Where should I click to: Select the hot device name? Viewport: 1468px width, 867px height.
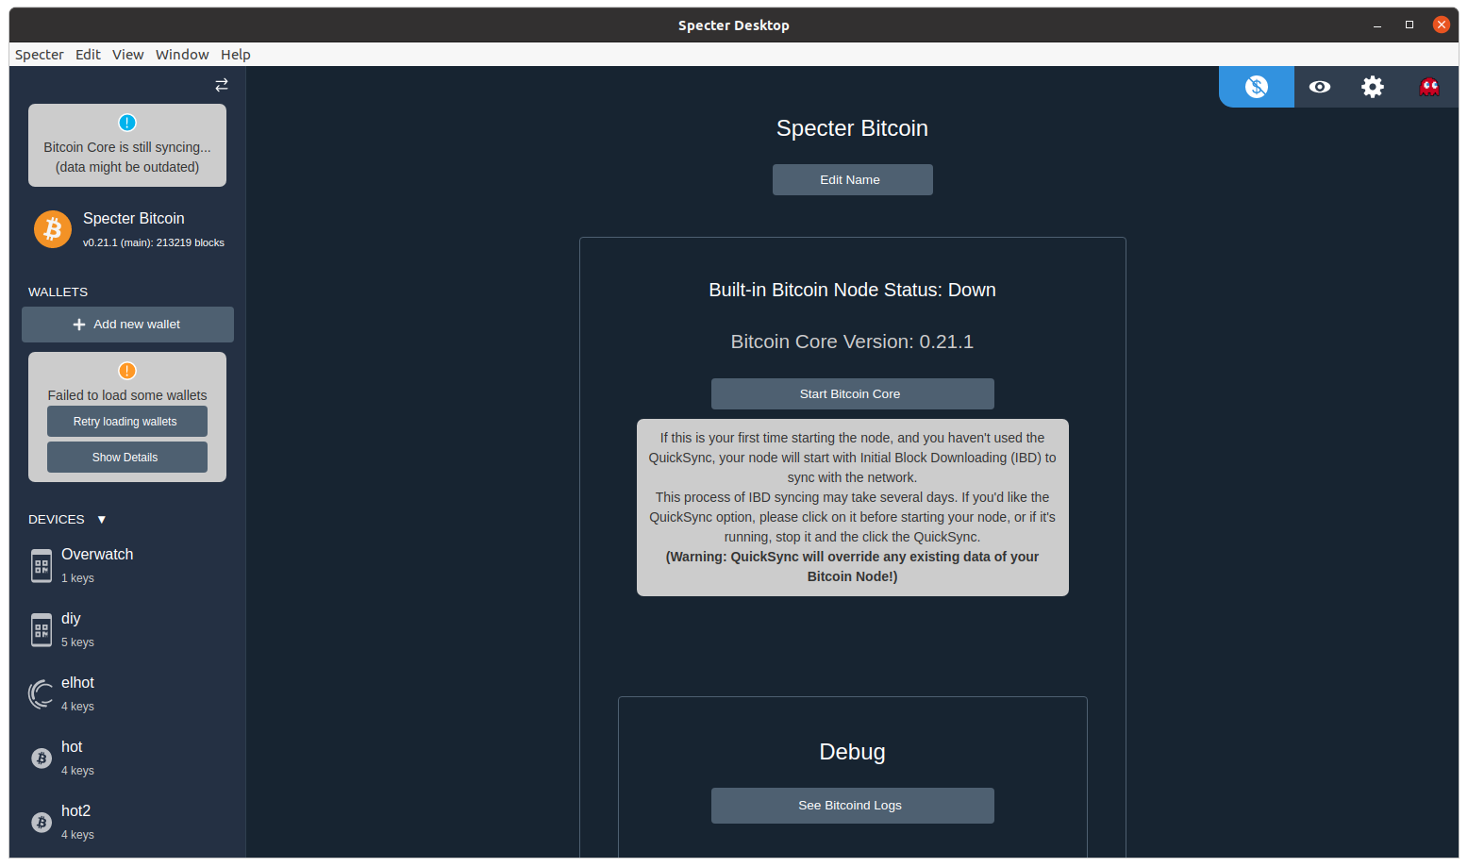[x=72, y=747]
